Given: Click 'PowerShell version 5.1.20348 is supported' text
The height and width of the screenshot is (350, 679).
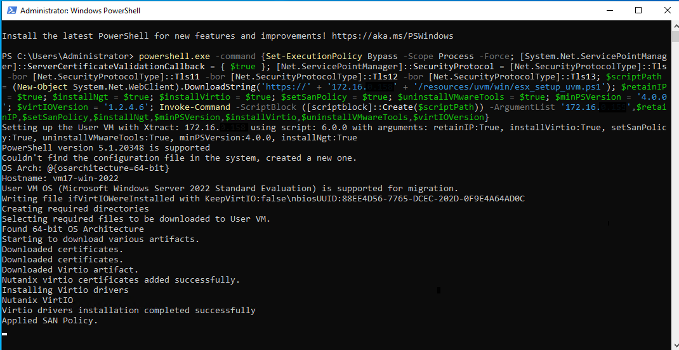Looking at the screenshot, I should pos(105,148).
